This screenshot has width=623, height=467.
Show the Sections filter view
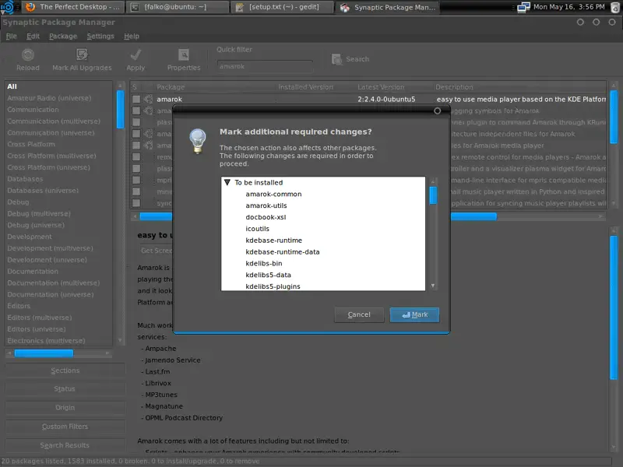tap(65, 370)
